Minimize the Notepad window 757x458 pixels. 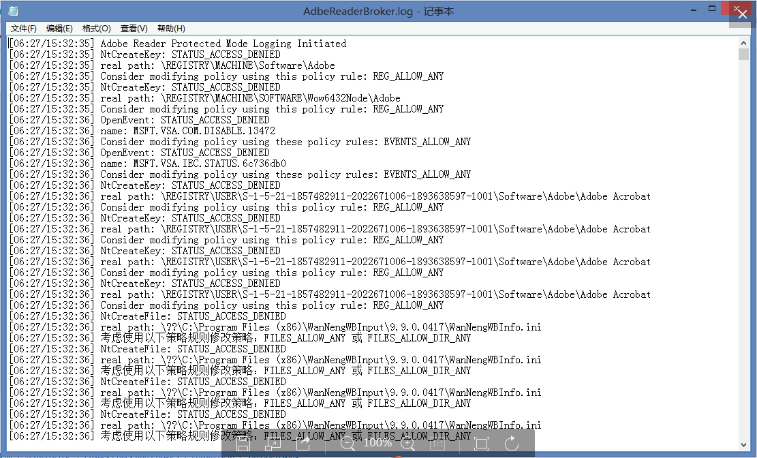point(694,10)
